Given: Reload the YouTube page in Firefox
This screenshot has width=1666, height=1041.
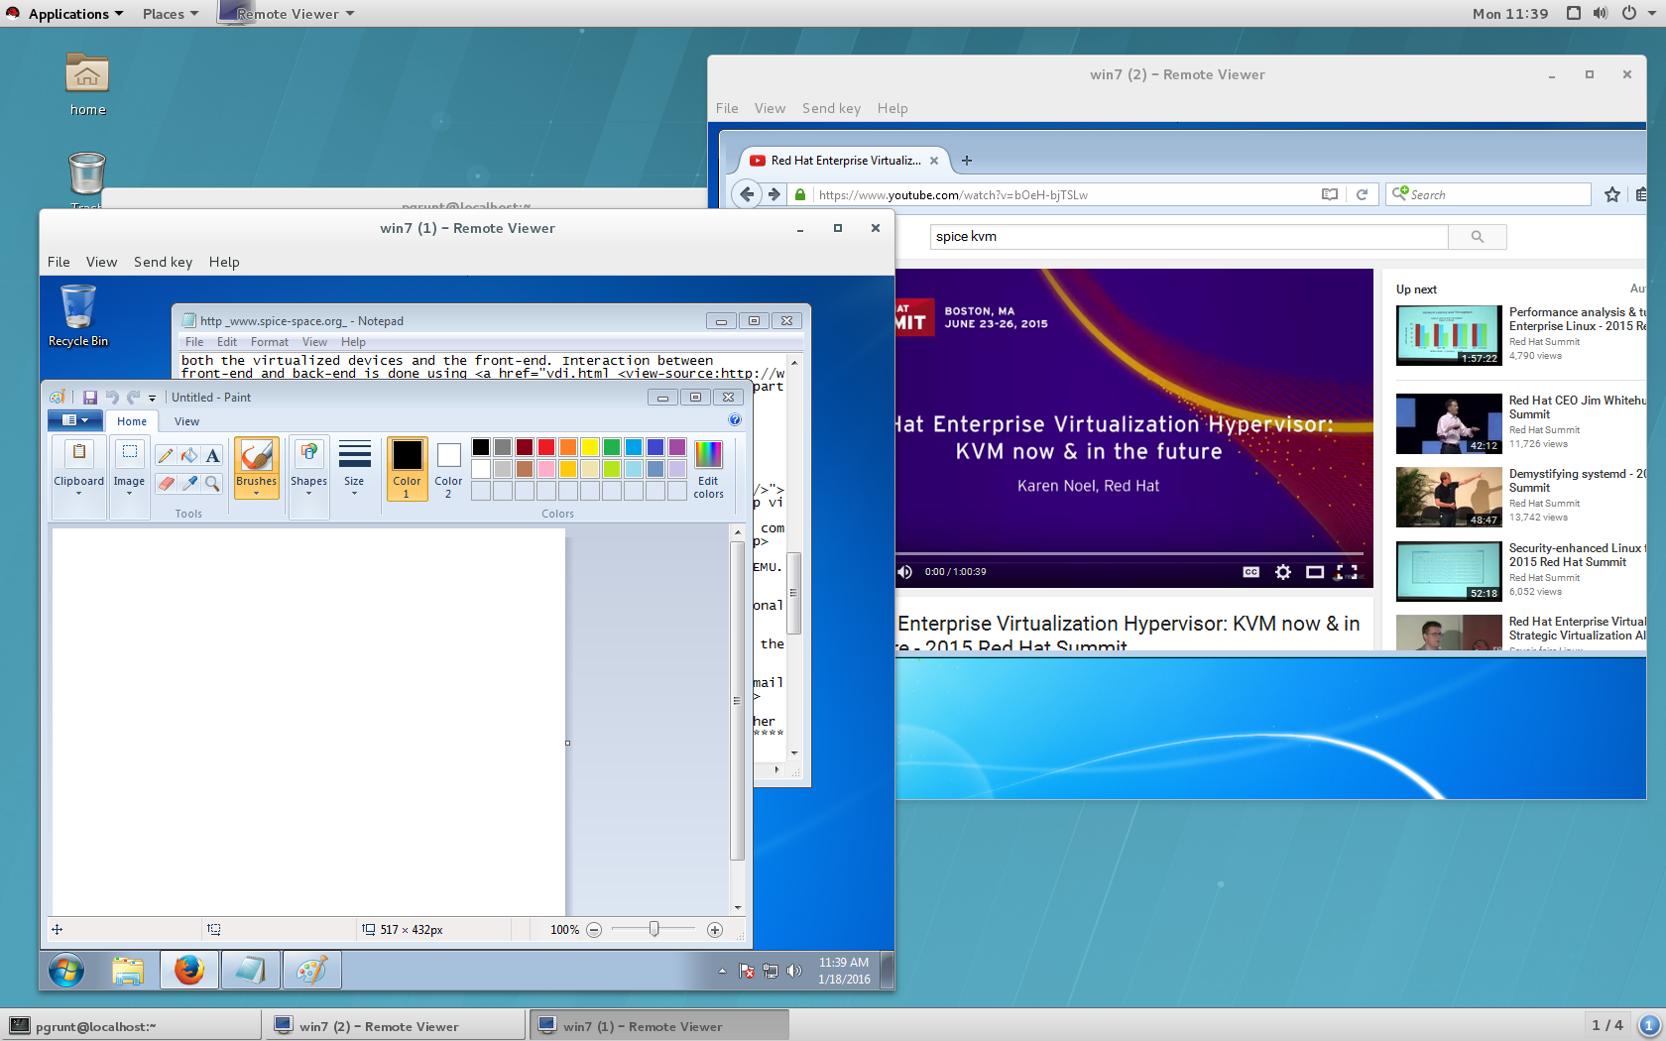Looking at the screenshot, I should pos(1363,195).
